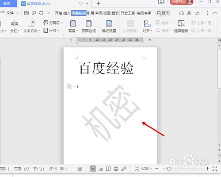Click the 行: 5 status entry

coord(53,169)
